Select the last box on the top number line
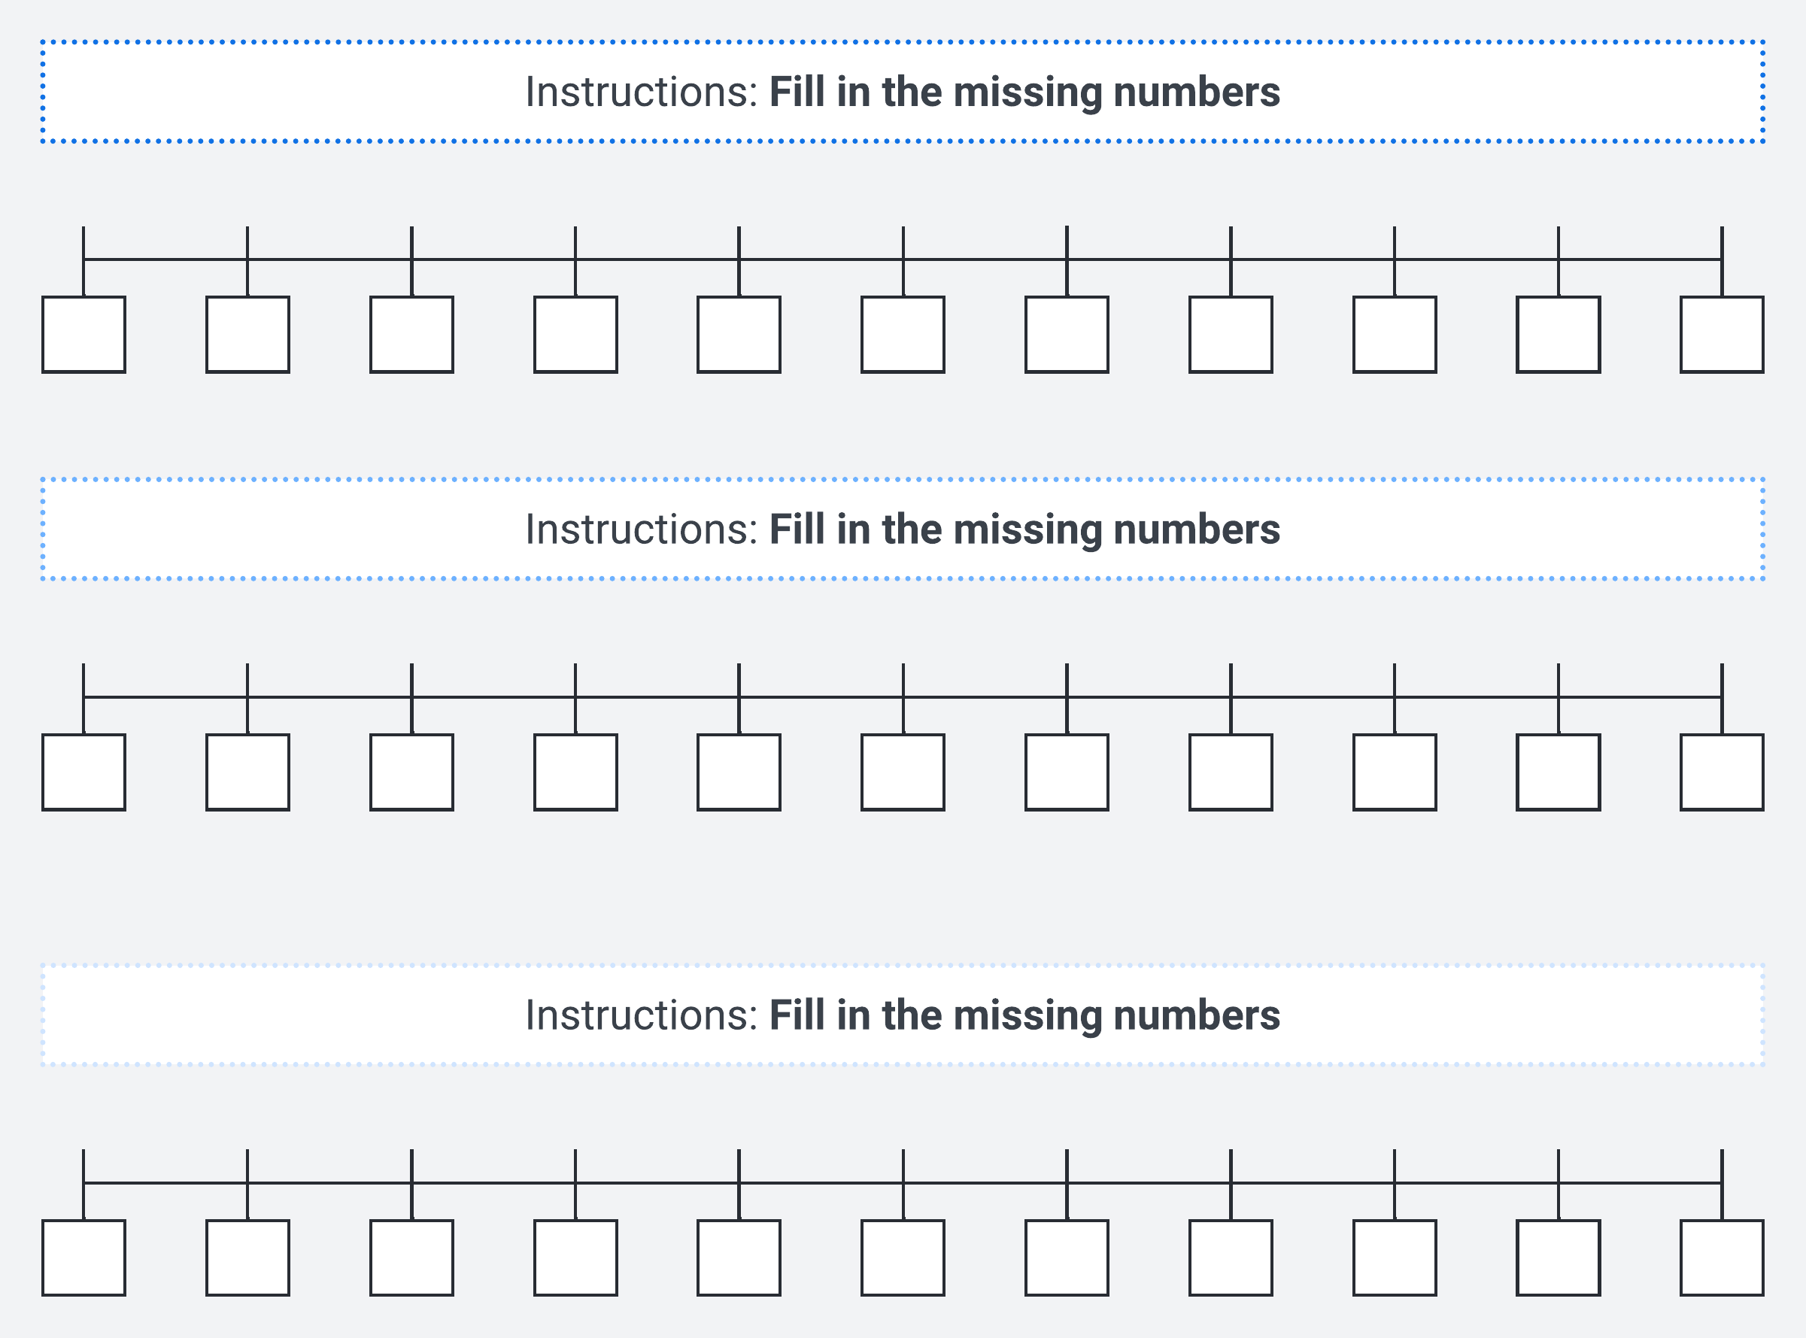 1722,335
